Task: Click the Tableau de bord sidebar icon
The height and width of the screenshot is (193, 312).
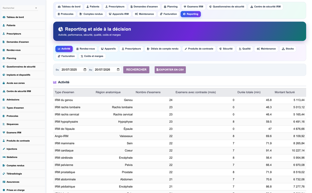Action: (x=4, y=17)
